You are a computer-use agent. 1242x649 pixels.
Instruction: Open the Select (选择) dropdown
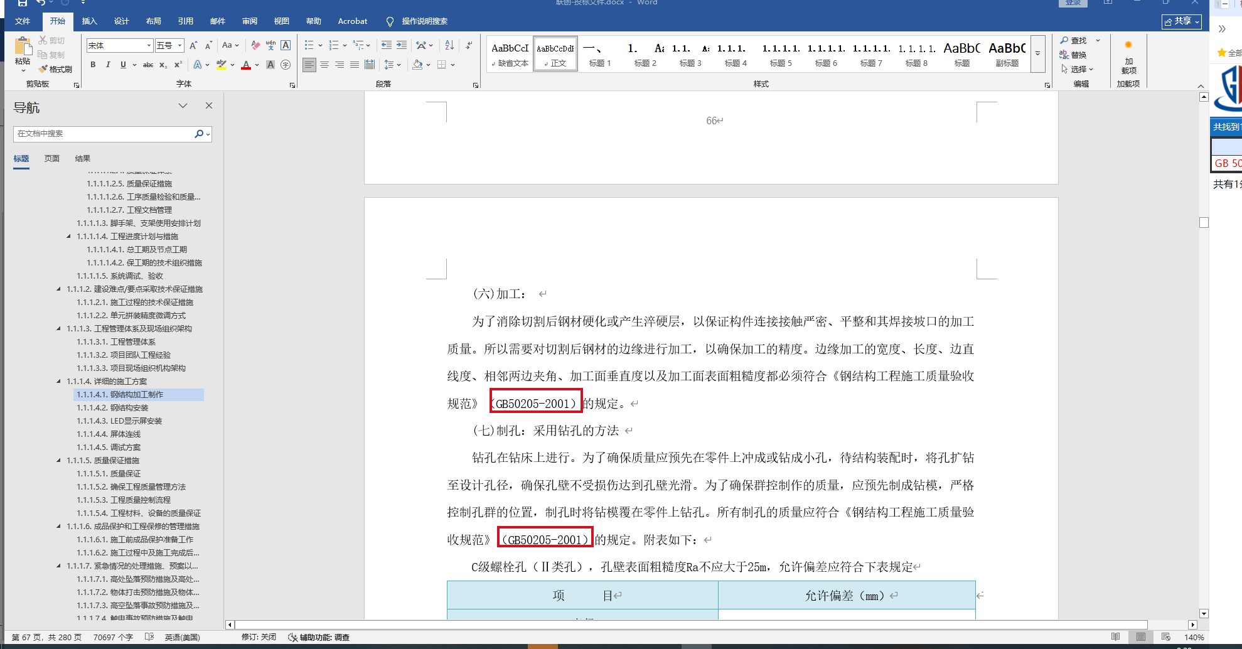point(1077,69)
